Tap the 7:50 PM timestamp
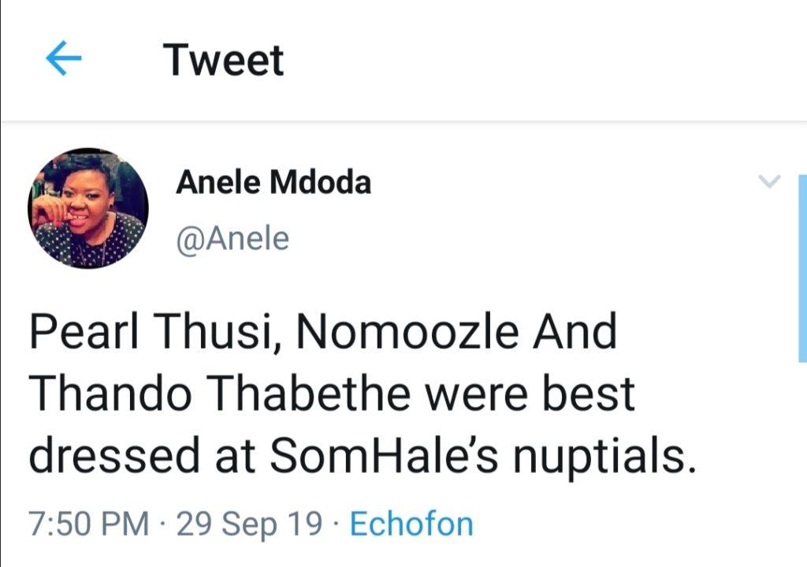The height and width of the screenshot is (567, 807). 88,524
